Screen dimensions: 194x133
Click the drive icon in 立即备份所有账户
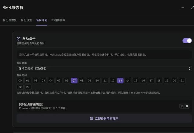(x=92, y=118)
